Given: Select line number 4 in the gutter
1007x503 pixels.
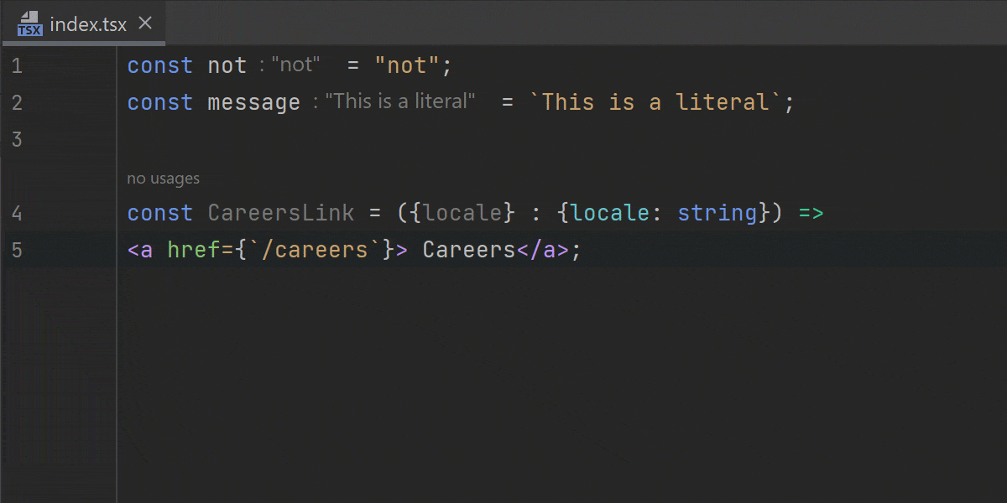Looking at the screenshot, I should pyautogui.click(x=17, y=213).
